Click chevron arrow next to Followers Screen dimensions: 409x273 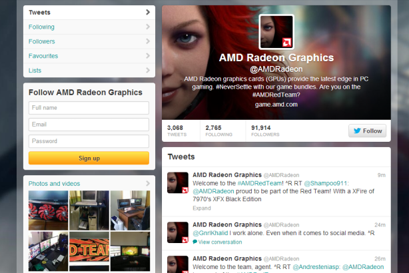coord(148,41)
